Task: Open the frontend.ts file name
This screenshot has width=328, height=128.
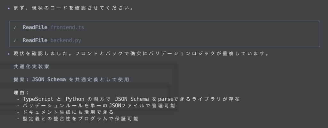Action: (67, 27)
